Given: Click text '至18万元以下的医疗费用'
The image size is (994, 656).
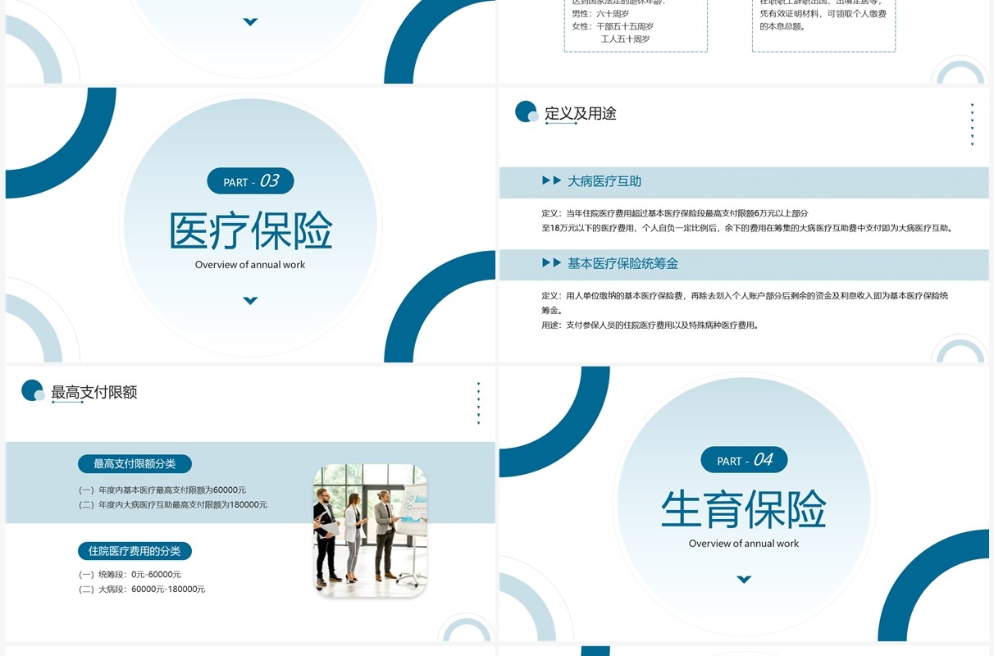Looking at the screenshot, I should [589, 228].
